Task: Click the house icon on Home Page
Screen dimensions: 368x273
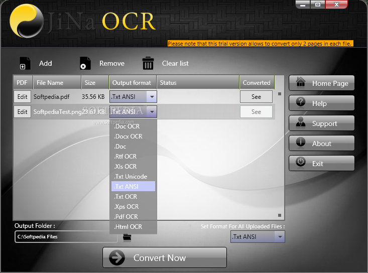Action: point(301,82)
